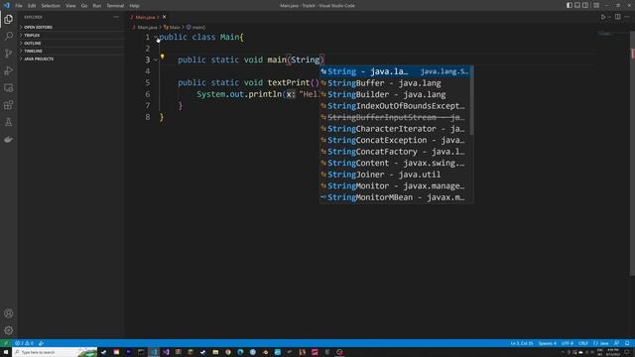Open the Accounts menu icon
Image resolution: width=635 pixels, height=357 pixels.
pos(9,313)
